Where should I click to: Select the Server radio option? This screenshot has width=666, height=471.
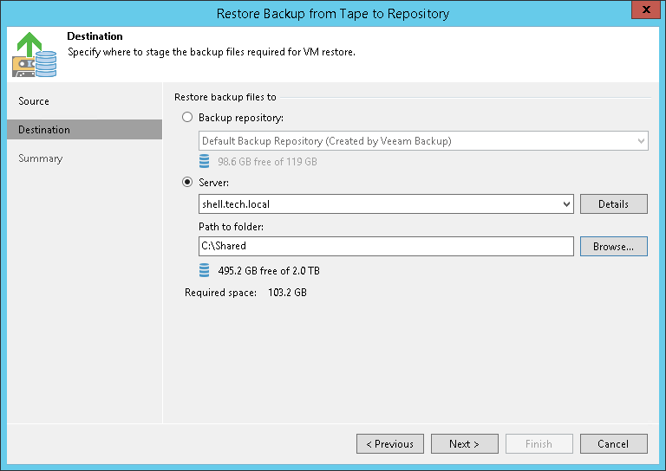coord(187,184)
